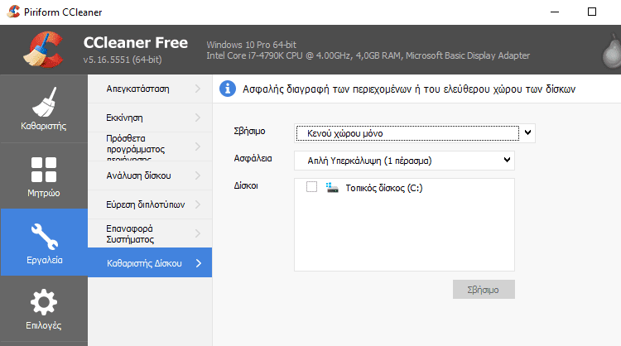Click the Ασφαλής διαγραφή description heading
The image size is (621, 346).
pos(409,89)
